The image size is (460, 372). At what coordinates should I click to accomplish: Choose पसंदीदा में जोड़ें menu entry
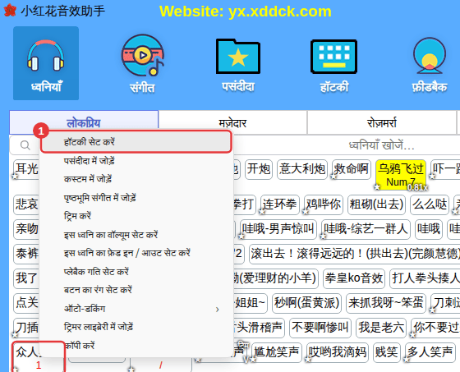click(x=136, y=161)
